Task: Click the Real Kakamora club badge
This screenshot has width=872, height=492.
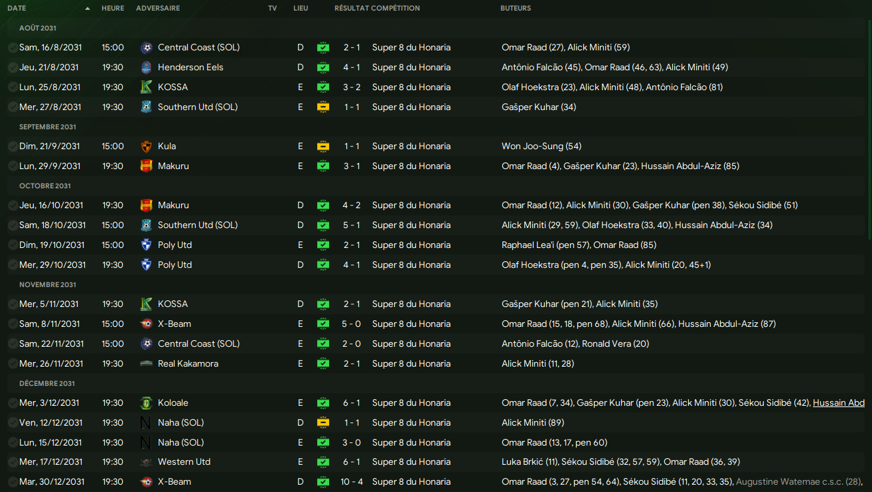Action: point(147,364)
